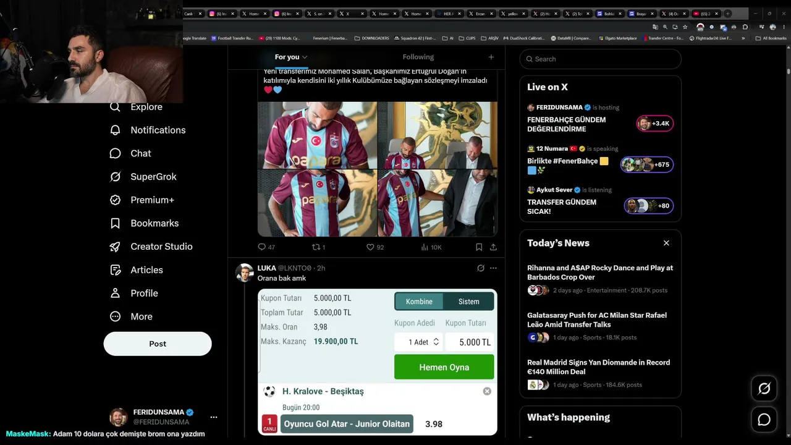The image size is (791, 445).
Task: Like the Trabzonspor post with 92 likes
Action: pos(375,247)
